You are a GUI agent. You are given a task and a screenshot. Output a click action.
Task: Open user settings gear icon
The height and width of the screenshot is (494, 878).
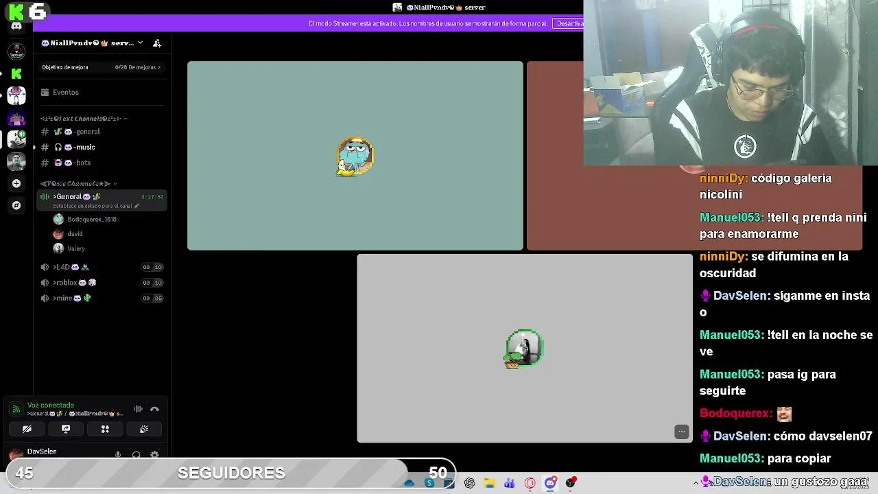point(154,454)
